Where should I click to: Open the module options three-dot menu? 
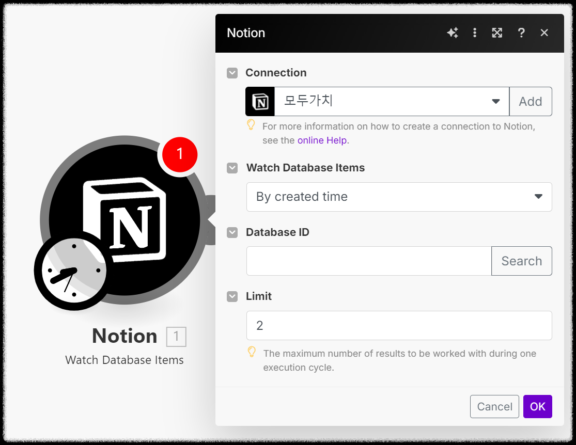475,33
